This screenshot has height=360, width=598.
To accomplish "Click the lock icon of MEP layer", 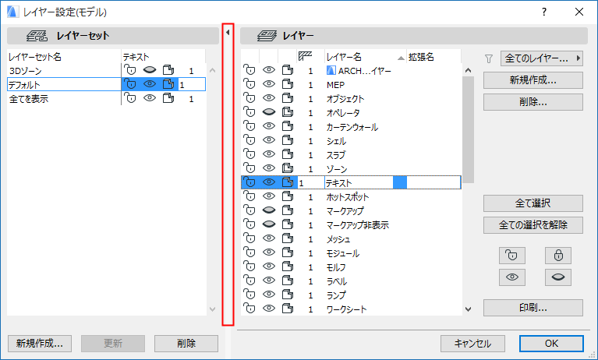I will [x=250, y=85].
